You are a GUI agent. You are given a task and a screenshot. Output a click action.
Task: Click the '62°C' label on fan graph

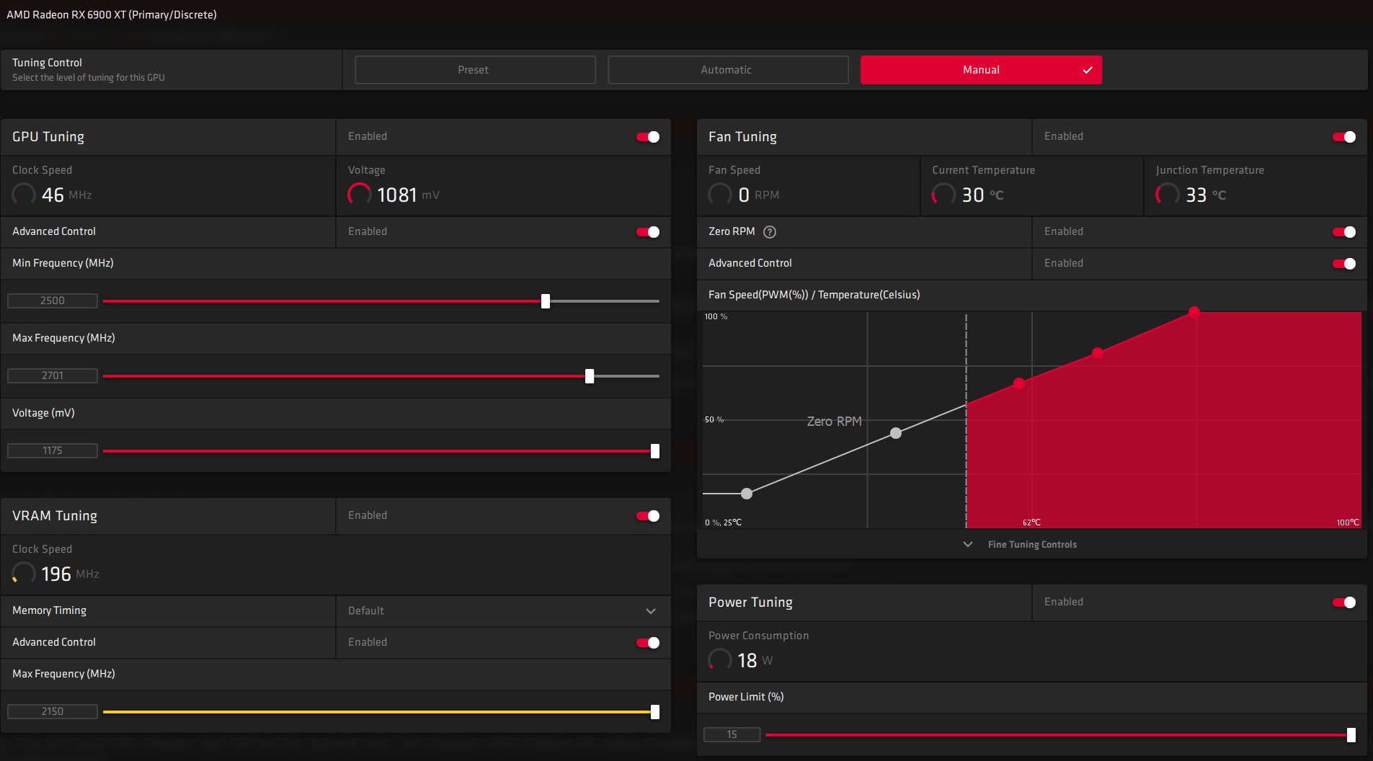[1031, 522]
